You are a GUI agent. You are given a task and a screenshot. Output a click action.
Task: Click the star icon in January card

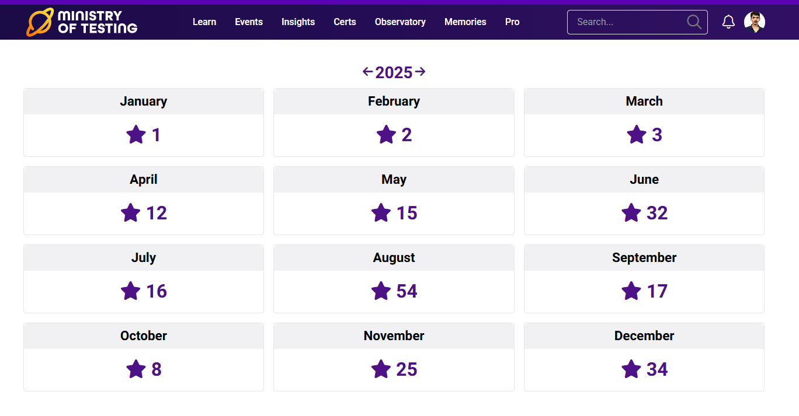click(136, 135)
